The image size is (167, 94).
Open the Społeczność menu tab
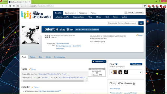(x=70, y=13)
